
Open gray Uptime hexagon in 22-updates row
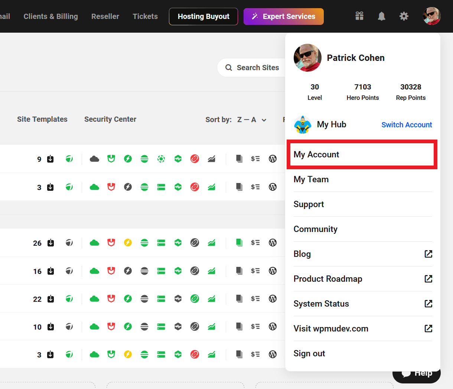[x=178, y=299]
